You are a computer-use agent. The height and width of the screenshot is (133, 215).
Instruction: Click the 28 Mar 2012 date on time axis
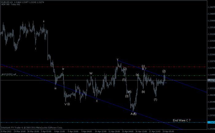7,131
